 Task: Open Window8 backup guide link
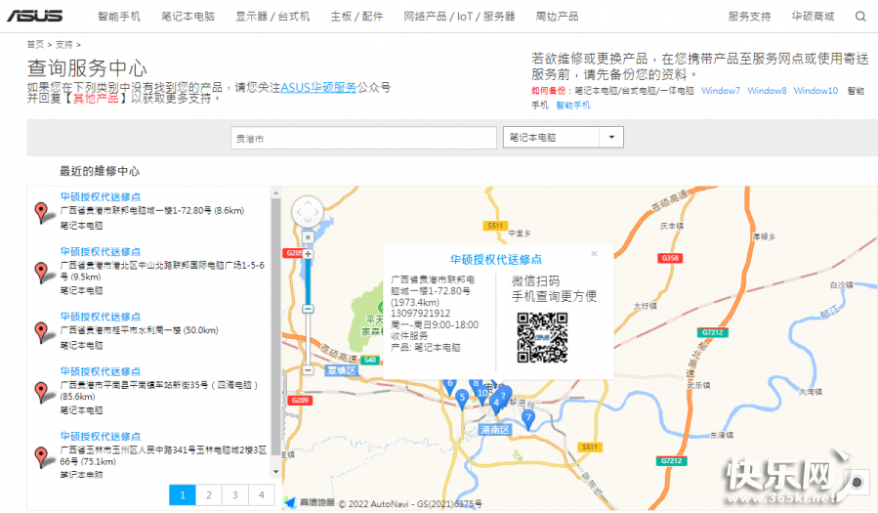[x=767, y=91]
